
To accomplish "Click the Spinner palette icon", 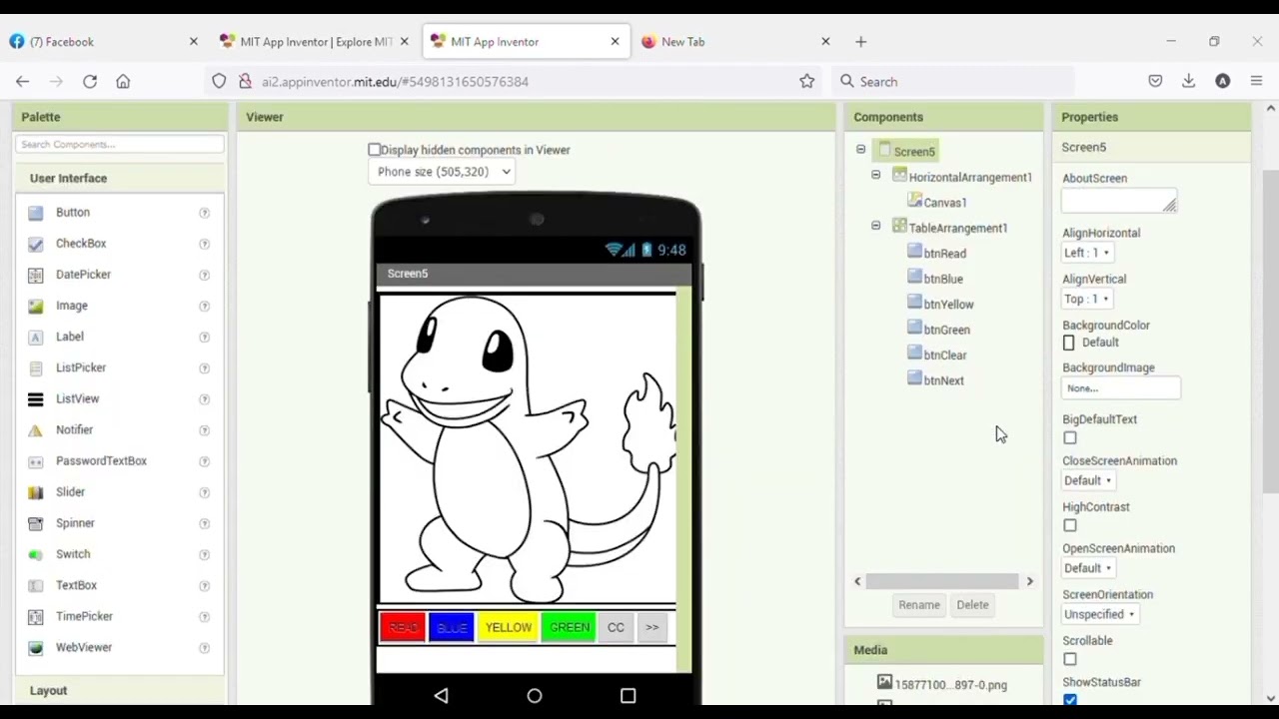I will coord(36,523).
